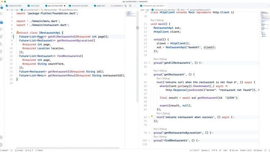Switch to restaurant_api.dart tab
Image resolution: width=270 pixels, height=152 pixels.
click(x=78, y=5)
